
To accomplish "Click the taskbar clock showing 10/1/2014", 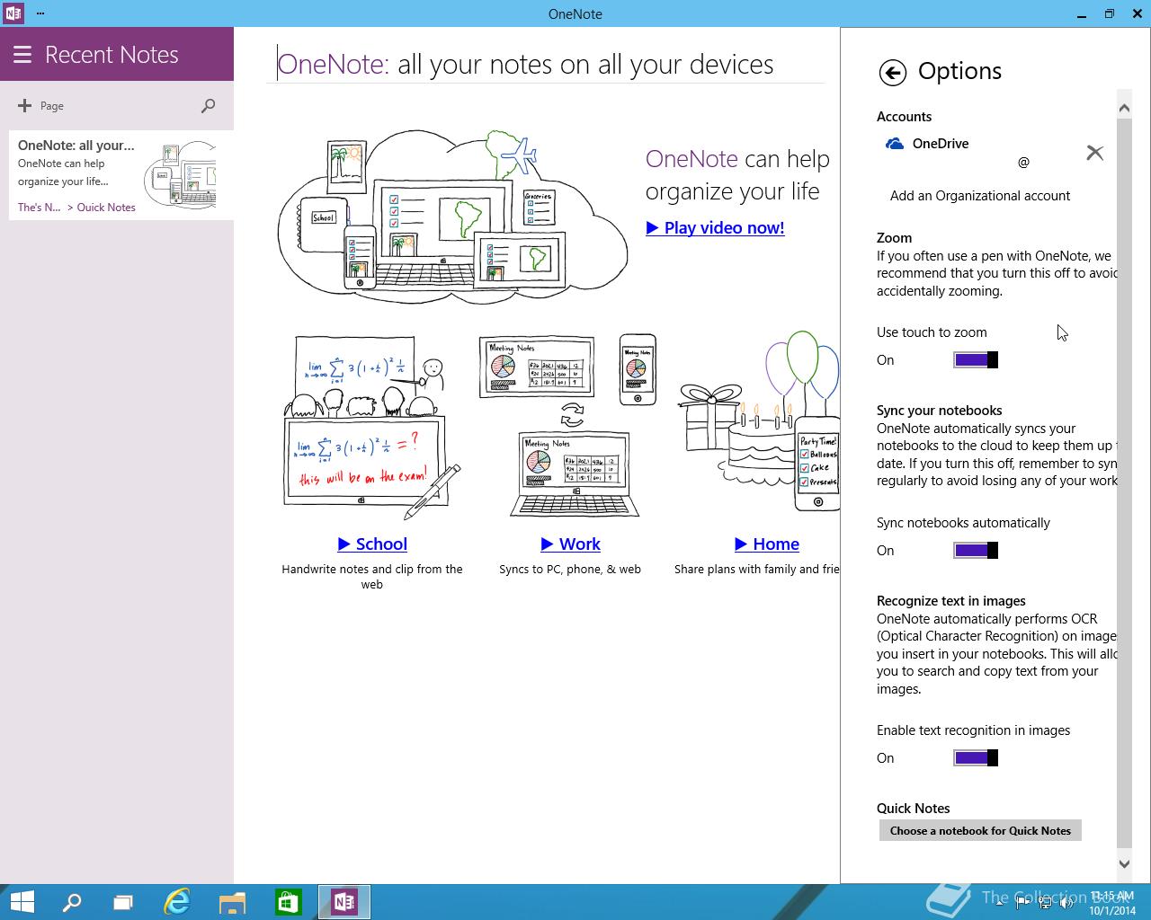I will click(1112, 903).
